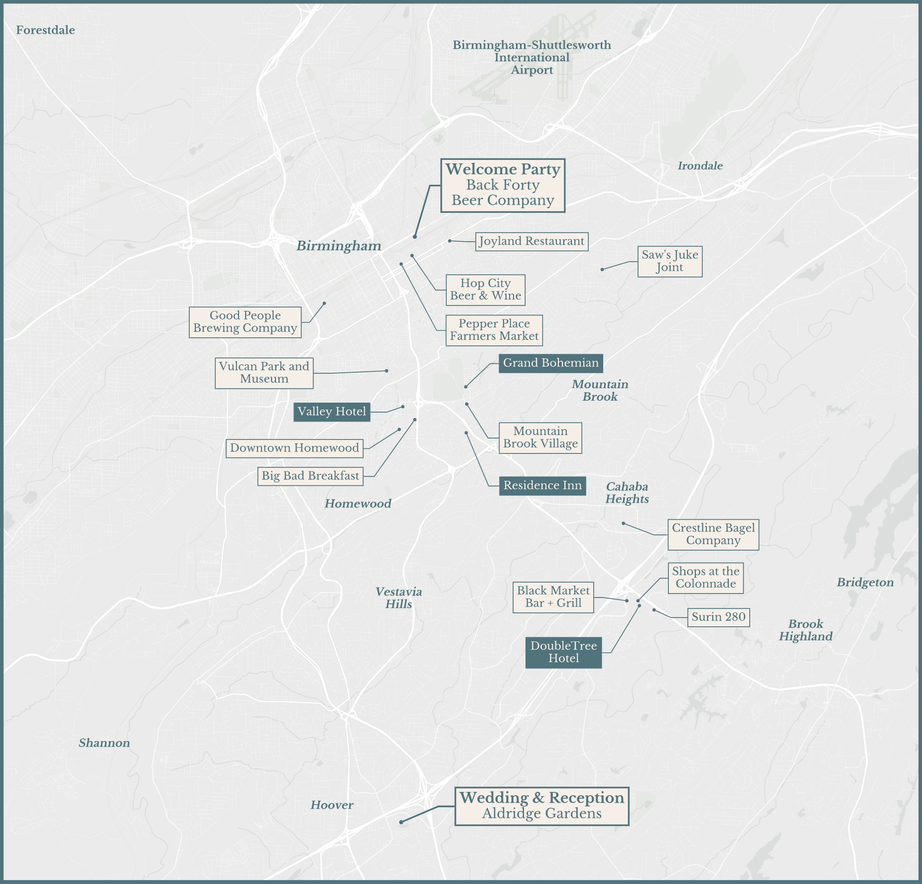Select the DoubleTree Hotel label
This screenshot has height=884, width=922.
pos(563,652)
